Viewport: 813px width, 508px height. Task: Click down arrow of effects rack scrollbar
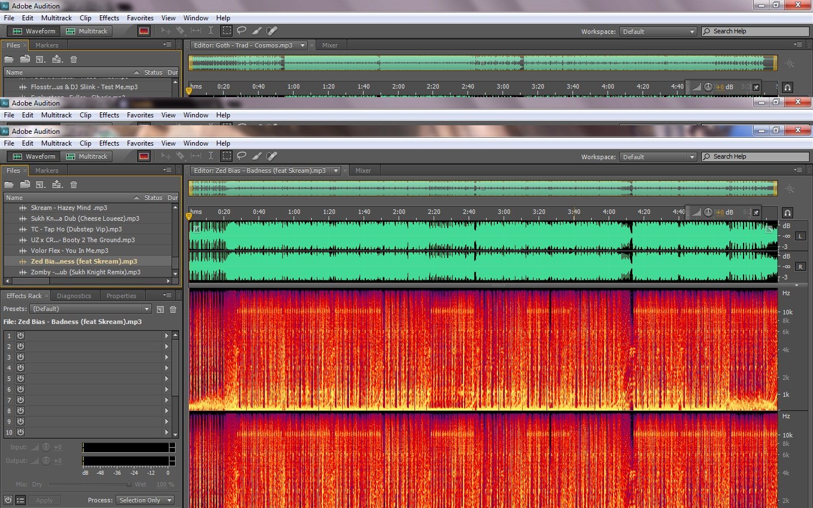176,435
